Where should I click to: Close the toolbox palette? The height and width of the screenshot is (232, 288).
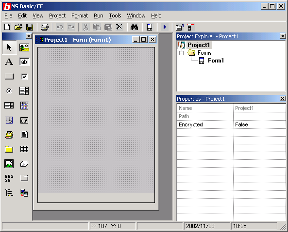pos(29,36)
